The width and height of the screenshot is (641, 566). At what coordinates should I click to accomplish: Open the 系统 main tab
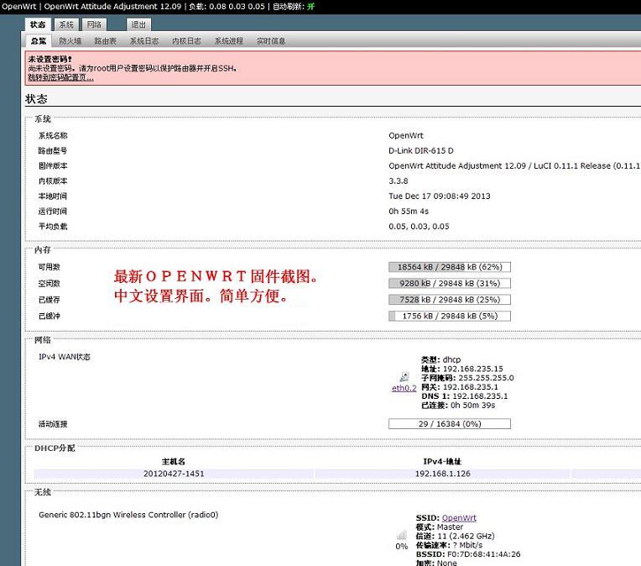point(66,24)
